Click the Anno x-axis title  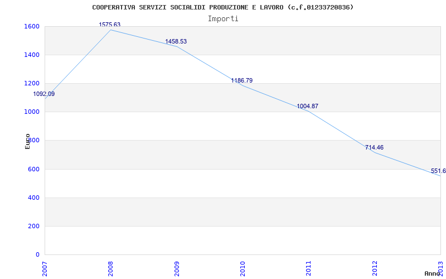tap(433, 273)
